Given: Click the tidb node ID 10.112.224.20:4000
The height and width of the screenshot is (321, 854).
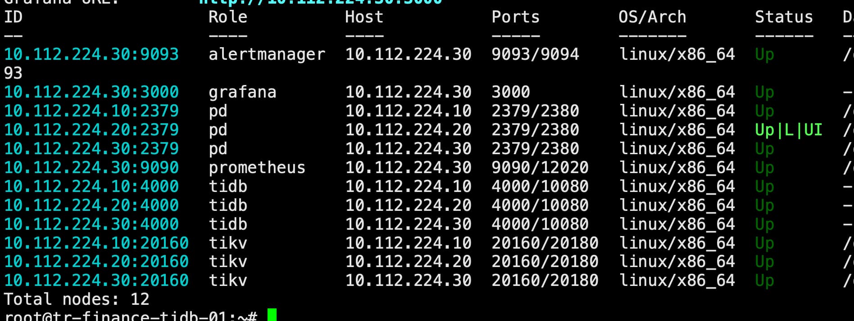Looking at the screenshot, I should pyautogui.click(x=91, y=205).
